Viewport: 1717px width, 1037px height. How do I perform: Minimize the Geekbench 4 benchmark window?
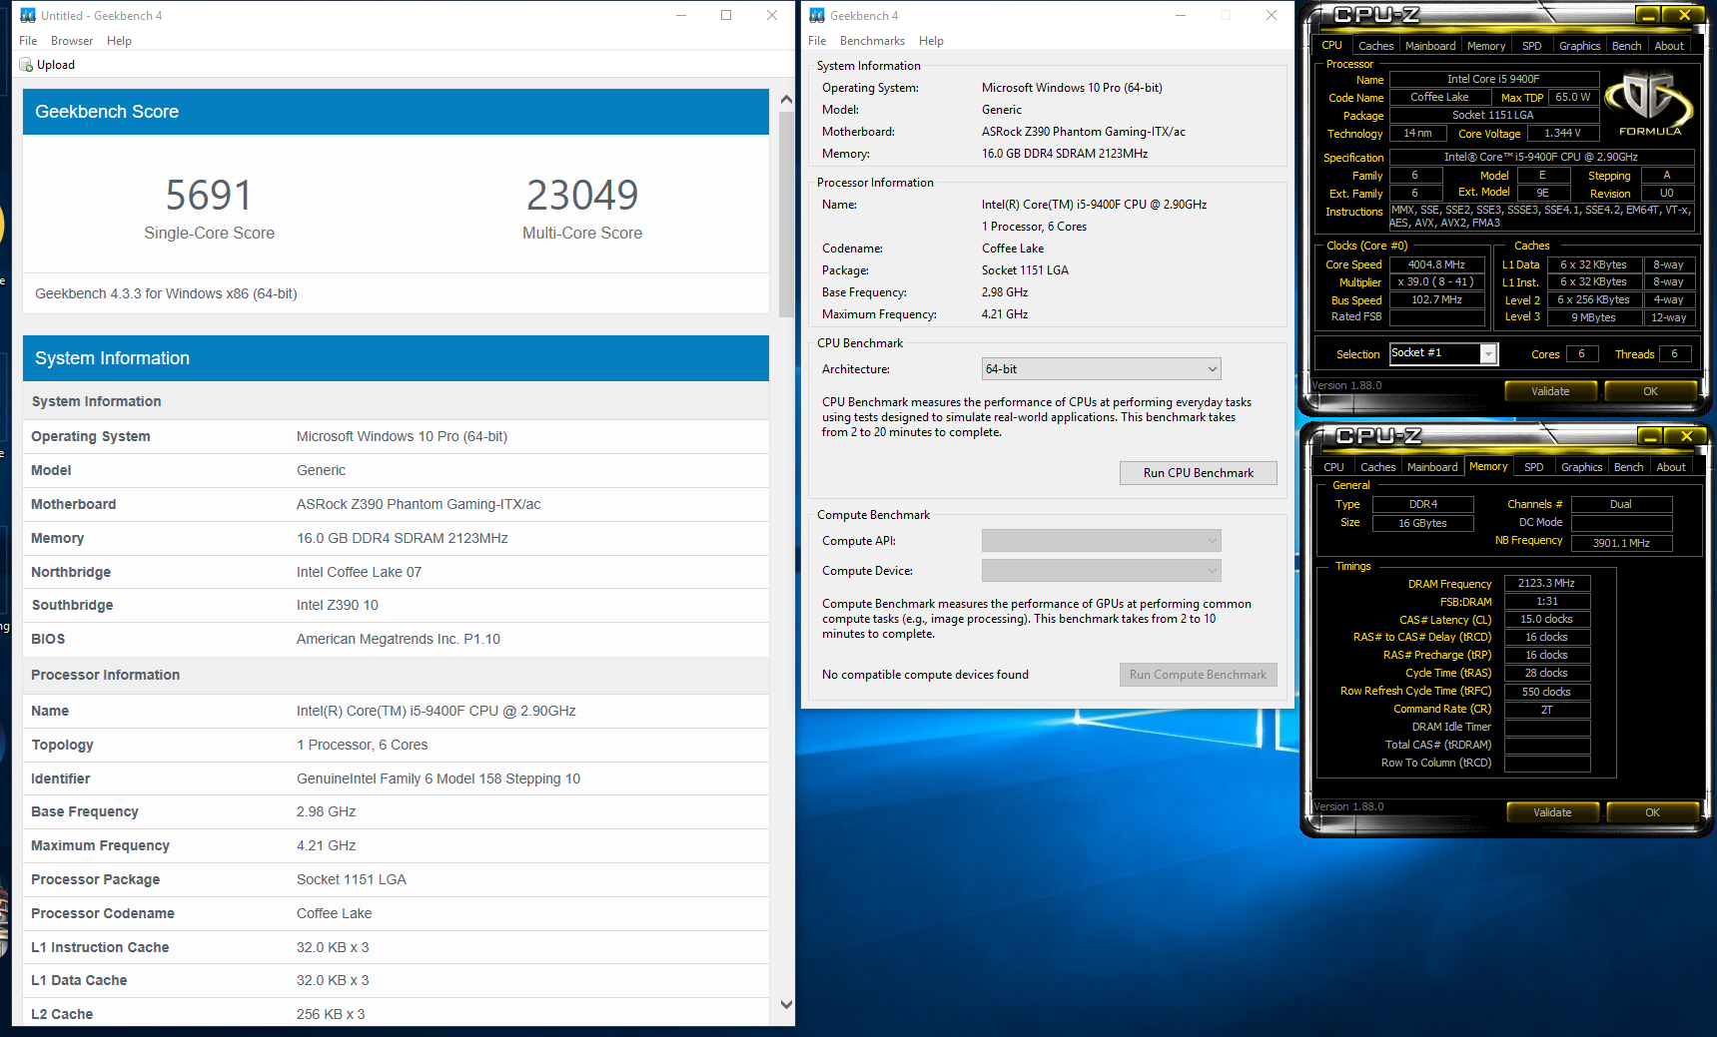click(1180, 15)
